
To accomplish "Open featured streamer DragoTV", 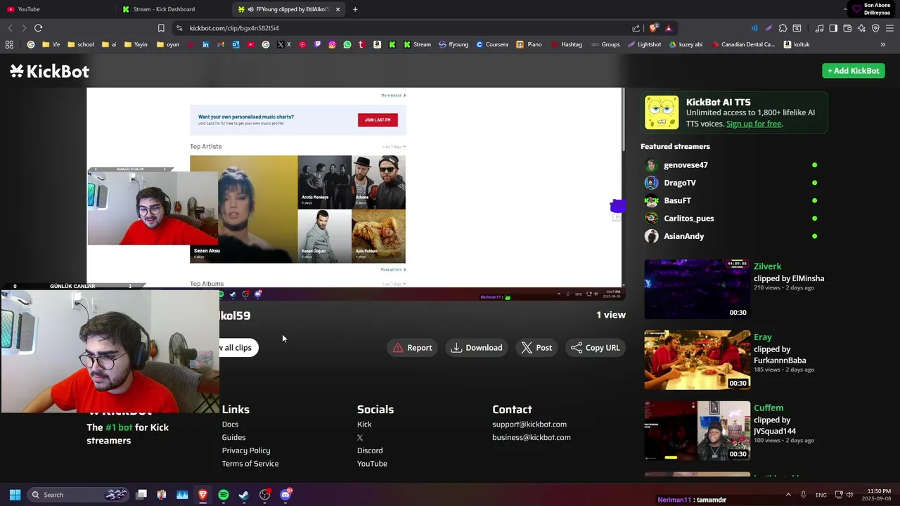I will click(x=680, y=183).
